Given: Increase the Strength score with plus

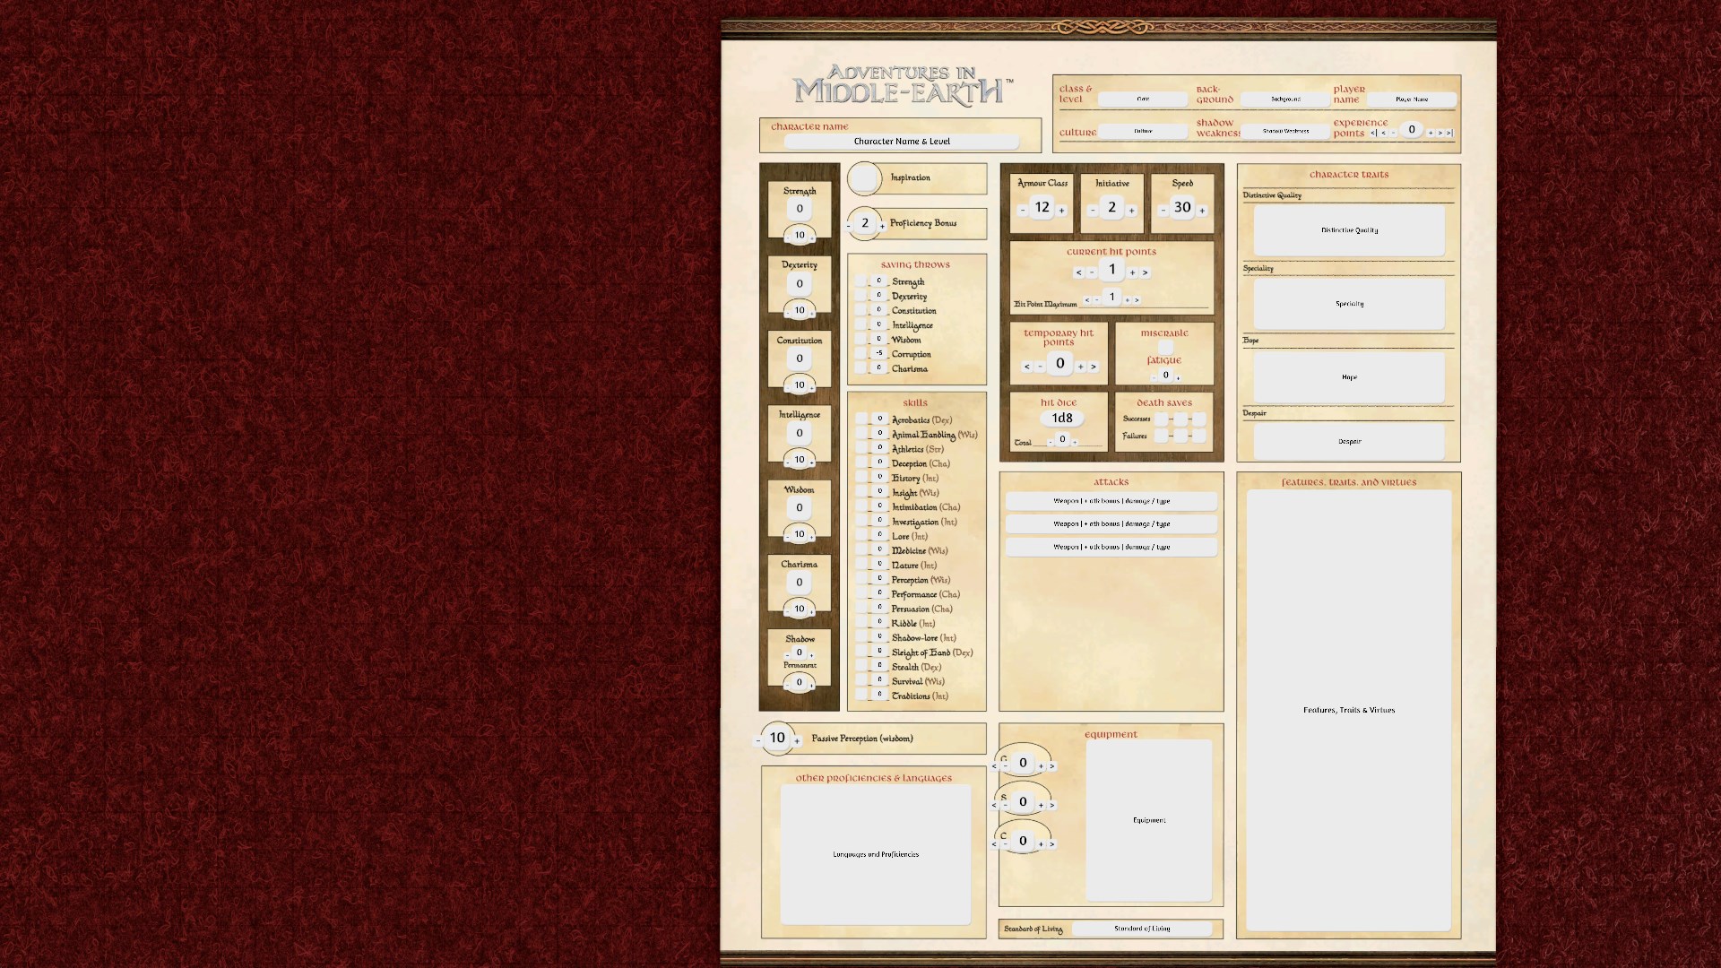Looking at the screenshot, I should tap(812, 238).
